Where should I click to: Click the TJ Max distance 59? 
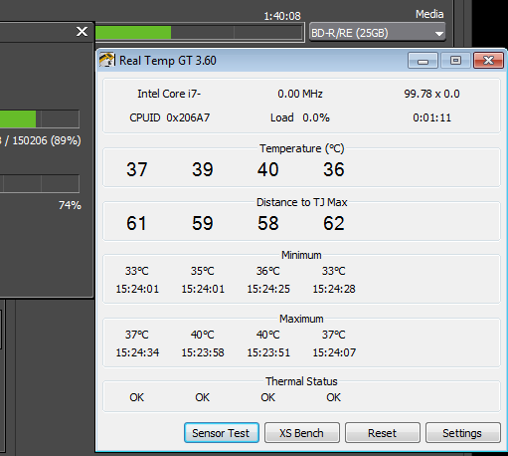[203, 223]
